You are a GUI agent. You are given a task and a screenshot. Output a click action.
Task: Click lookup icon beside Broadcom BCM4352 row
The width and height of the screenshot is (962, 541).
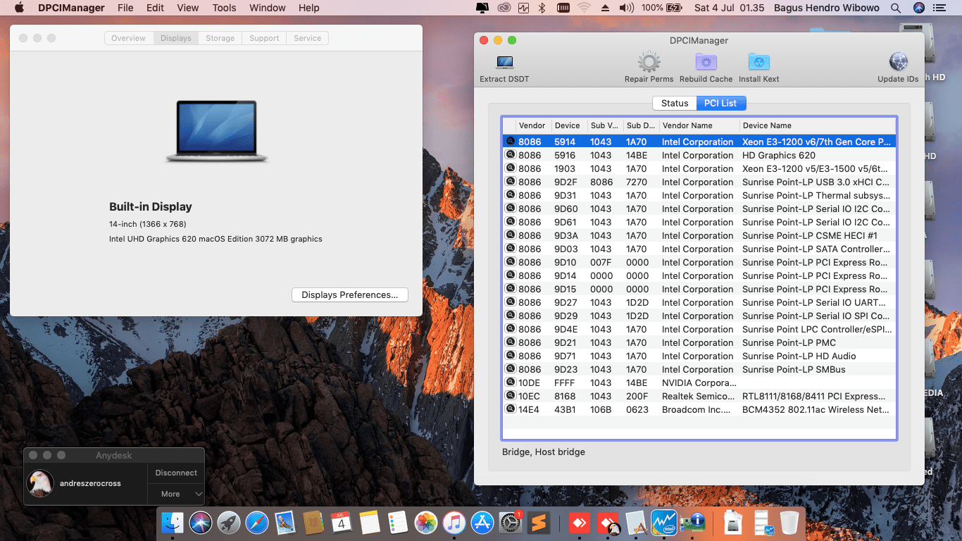coord(510,409)
